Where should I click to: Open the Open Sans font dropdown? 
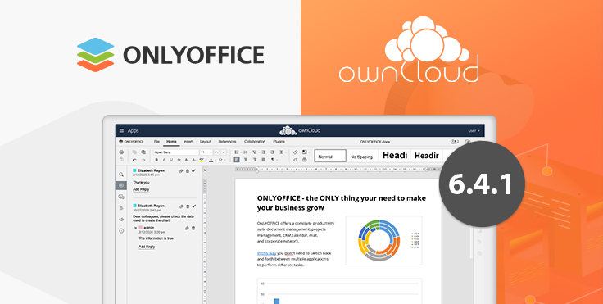tap(176, 152)
